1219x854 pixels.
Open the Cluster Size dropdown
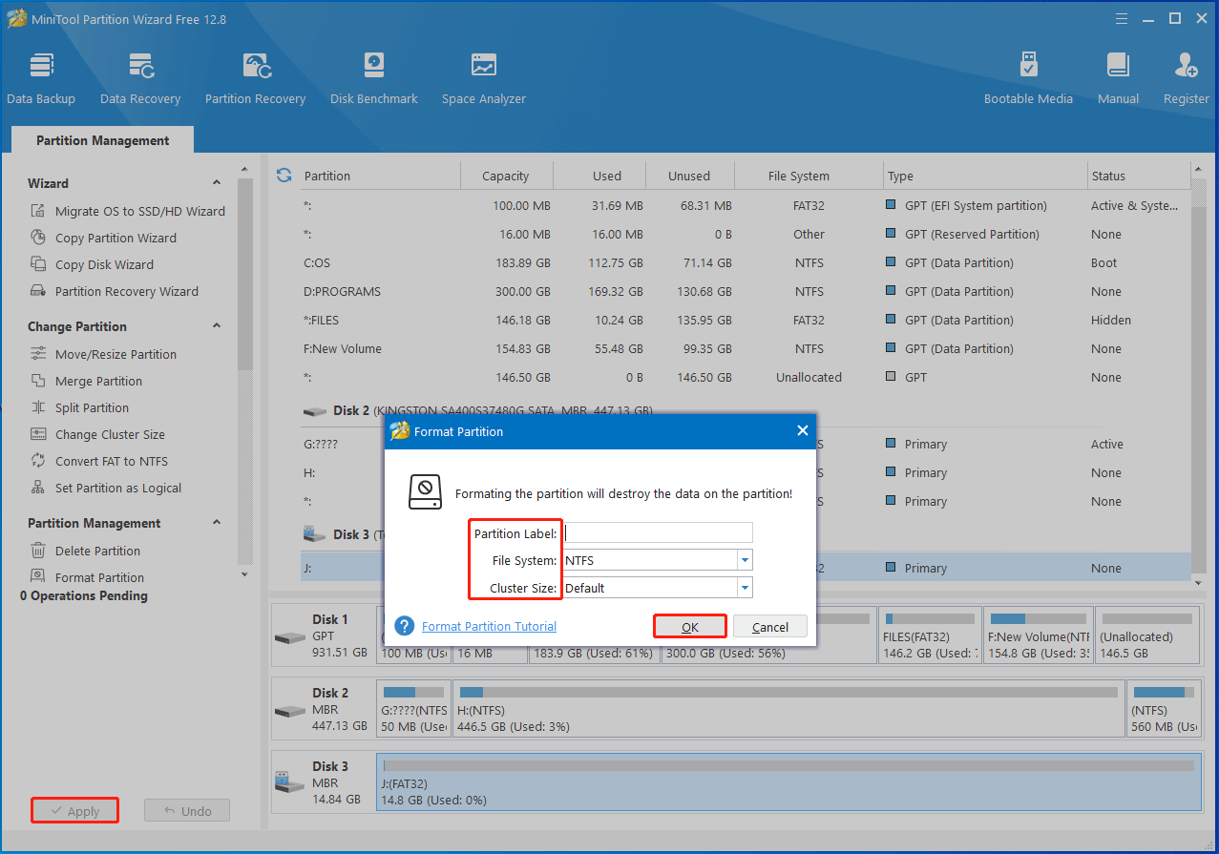(745, 588)
